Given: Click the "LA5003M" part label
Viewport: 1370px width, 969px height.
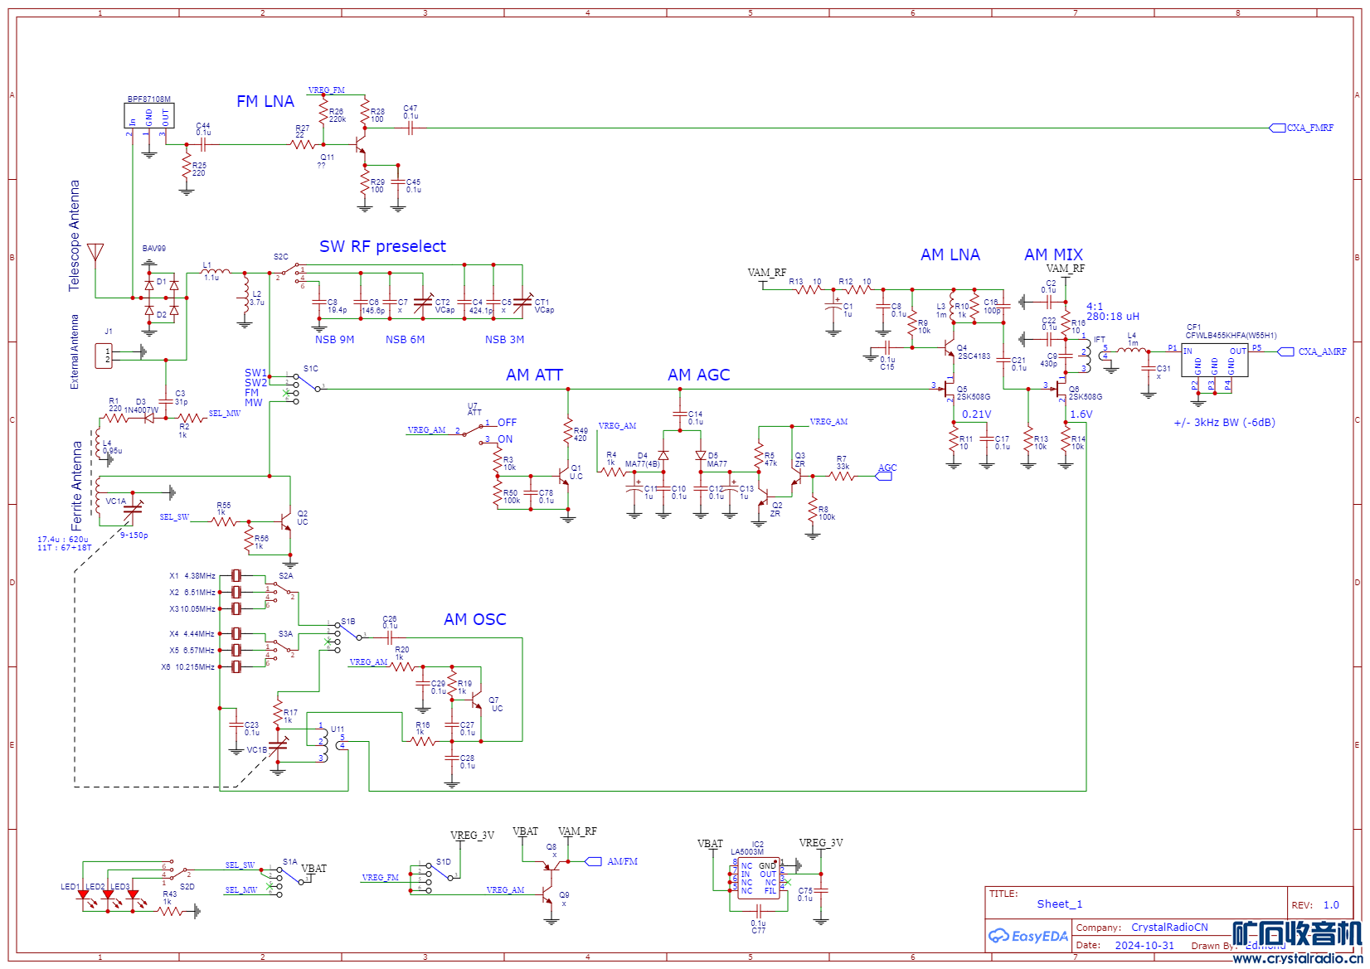Looking at the screenshot, I should pos(747,851).
